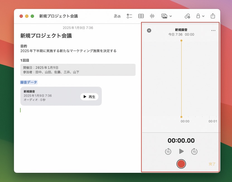Play the recording in the audio panel
This screenshot has height=182, width=232.
pos(182,151)
